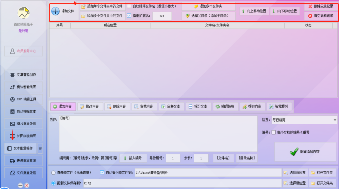Open the position dropdown showing 每行结尾
The height and width of the screenshot is (189, 339).
pyautogui.click(x=304, y=120)
